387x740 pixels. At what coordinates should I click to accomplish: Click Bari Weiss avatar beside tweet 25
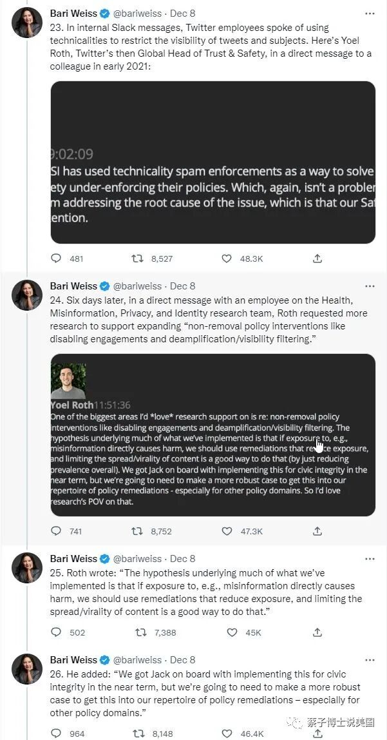point(27,568)
